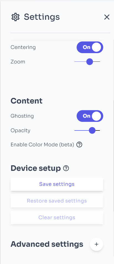This screenshot has height=264, width=114.
Task: Click the Enable Color Mode (beta) label
Action: (42, 145)
